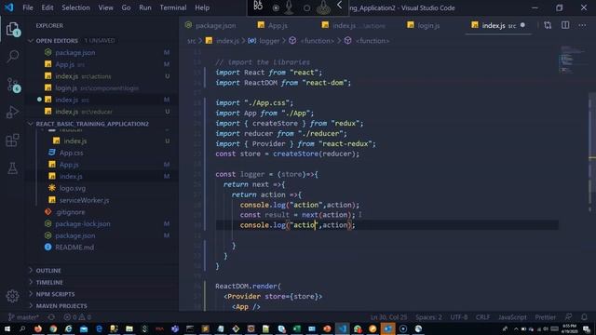Open the Source Control view
The height and width of the screenshot is (335, 596).
13,85
